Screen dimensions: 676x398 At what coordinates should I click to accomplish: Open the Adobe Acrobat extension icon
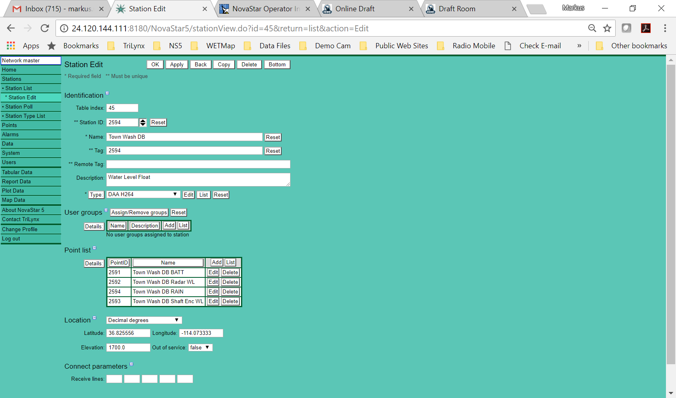click(x=646, y=28)
